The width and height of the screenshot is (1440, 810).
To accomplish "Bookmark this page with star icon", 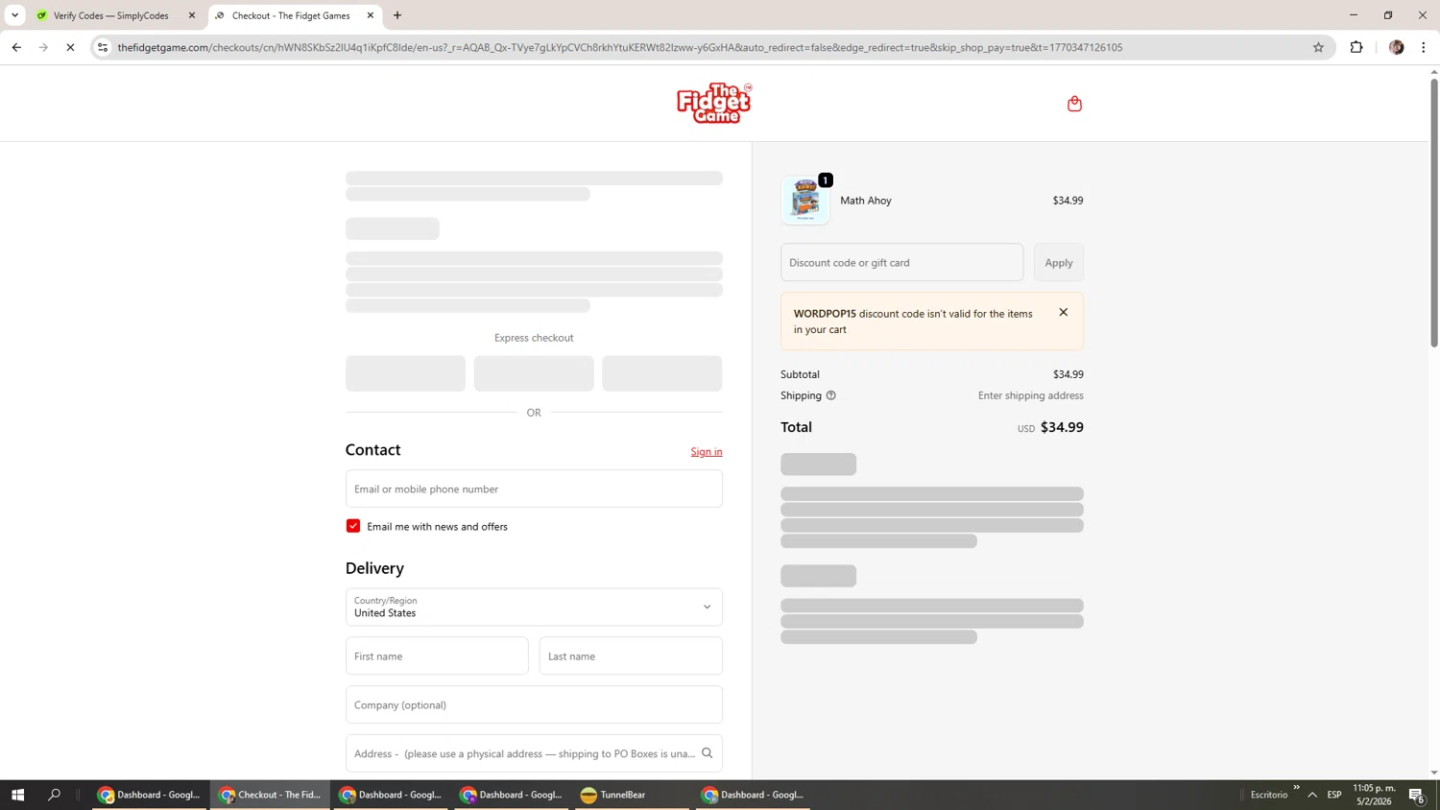I will click(1318, 47).
